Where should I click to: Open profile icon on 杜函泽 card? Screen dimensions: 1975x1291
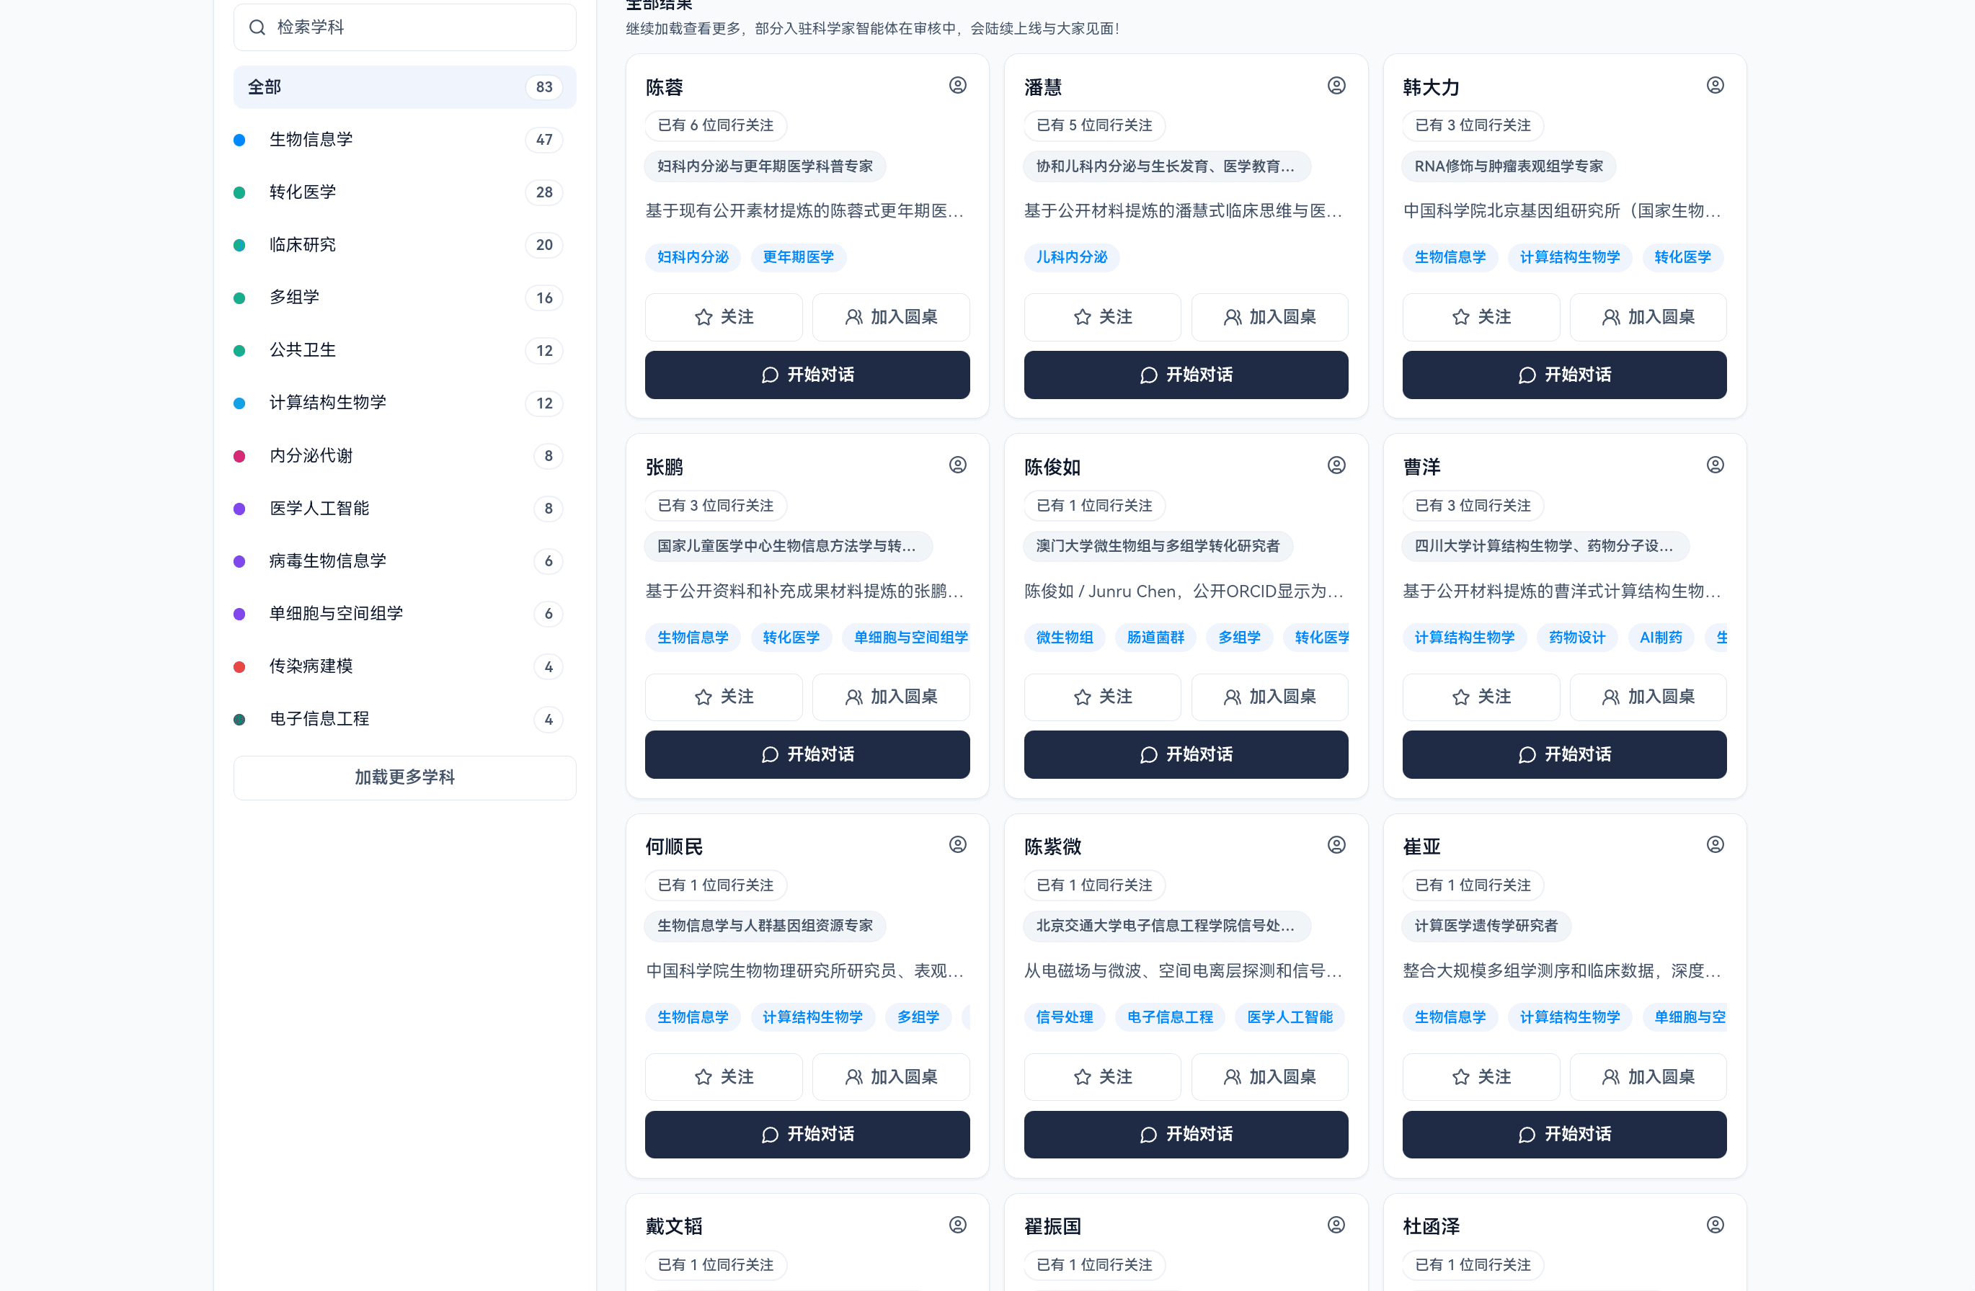point(1716,1225)
